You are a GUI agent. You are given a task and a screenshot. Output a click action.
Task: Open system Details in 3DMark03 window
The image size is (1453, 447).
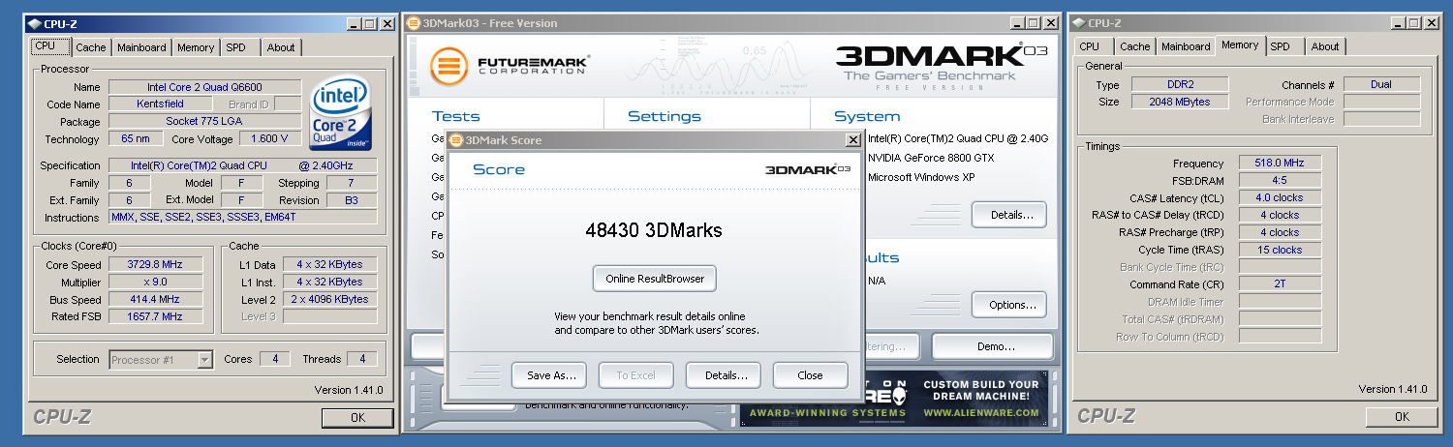tap(1009, 215)
